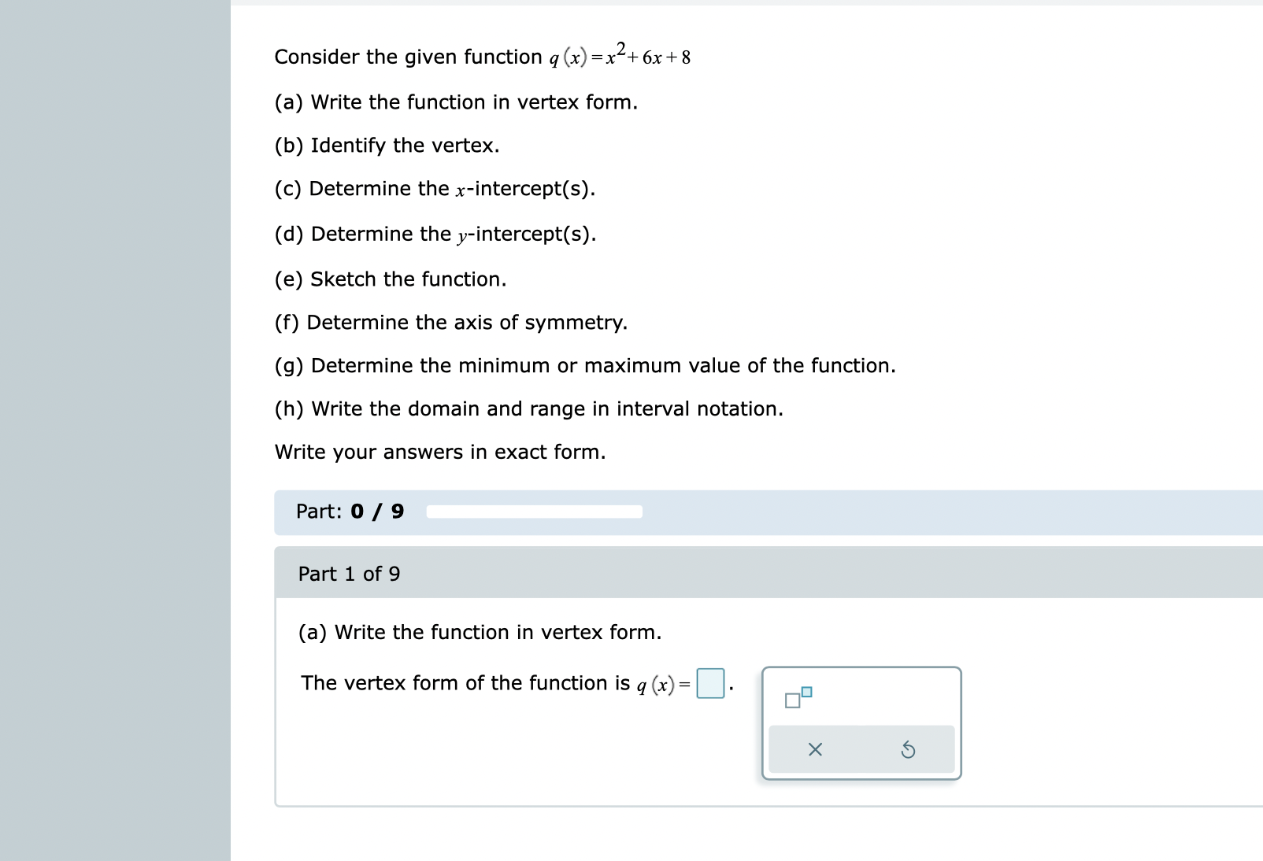Select the Part 1 of 9 tab label
The image size is (1263, 861).
pyautogui.click(x=349, y=574)
